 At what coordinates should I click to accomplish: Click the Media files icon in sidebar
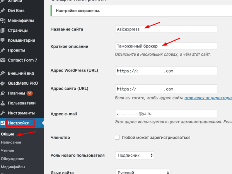click(3, 20)
